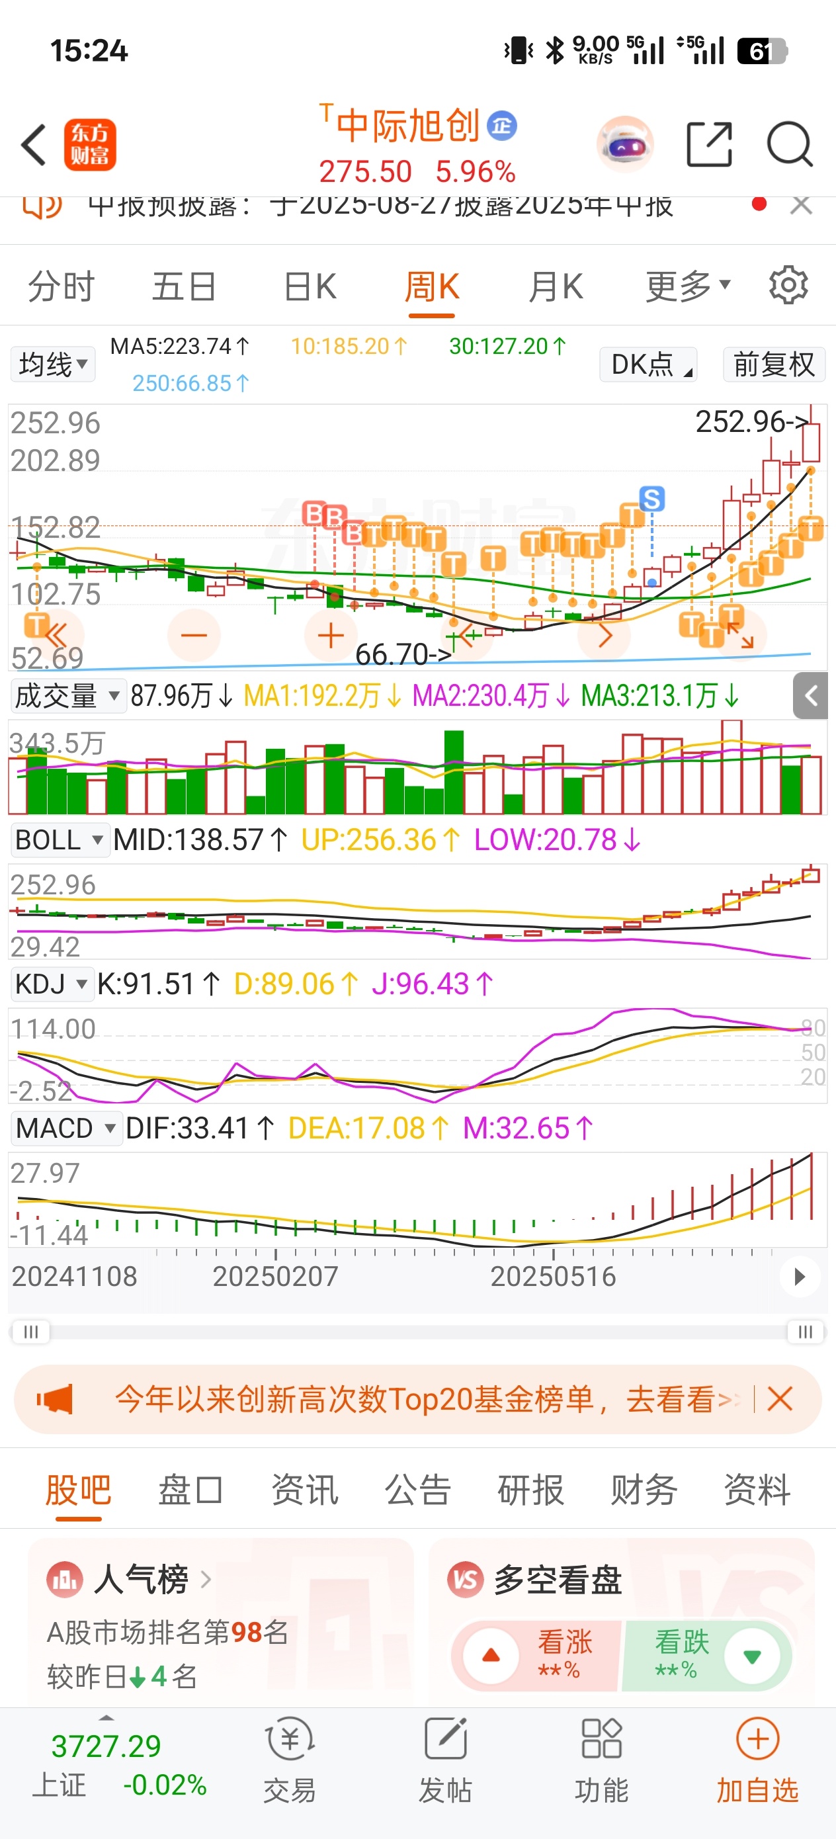Toggle 前复权 adjustment option
The height and width of the screenshot is (1839, 836).
click(x=774, y=364)
